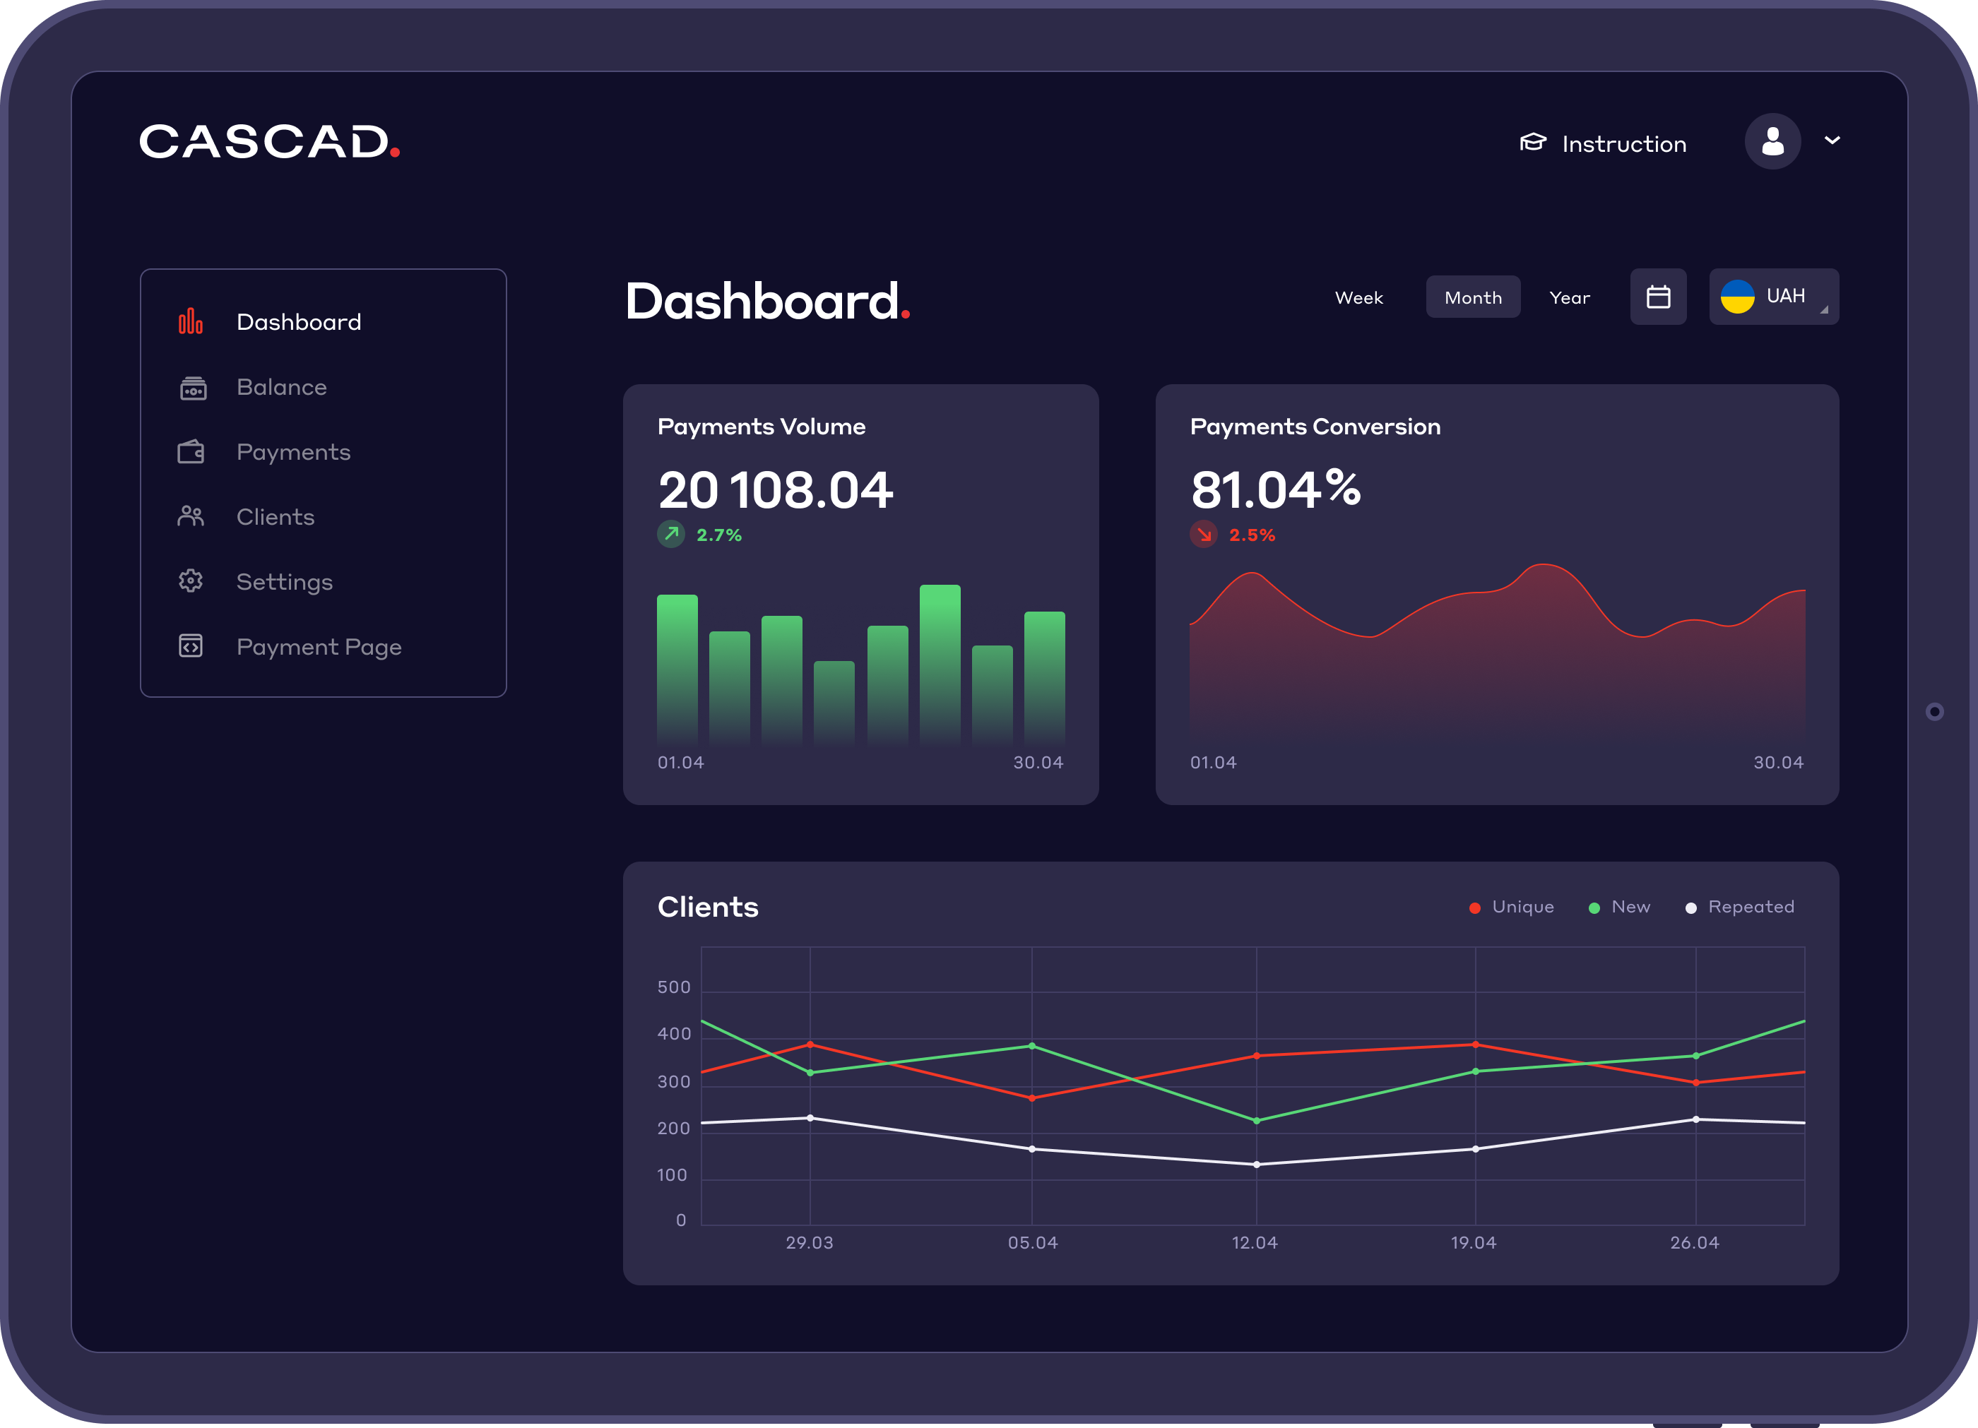Click the Instruction link
Screen dimensions: 1978x1428
(1624, 143)
